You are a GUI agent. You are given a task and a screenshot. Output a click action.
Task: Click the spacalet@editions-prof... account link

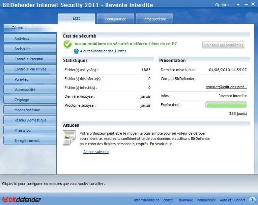(x=226, y=87)
